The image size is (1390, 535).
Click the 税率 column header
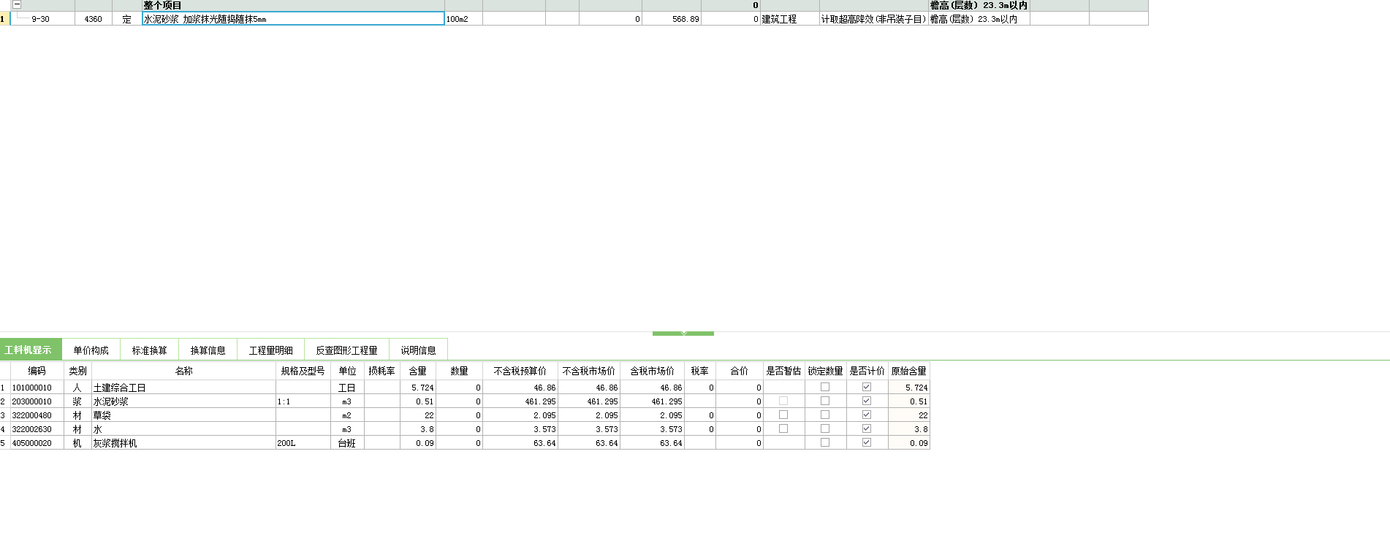point(699,371)
